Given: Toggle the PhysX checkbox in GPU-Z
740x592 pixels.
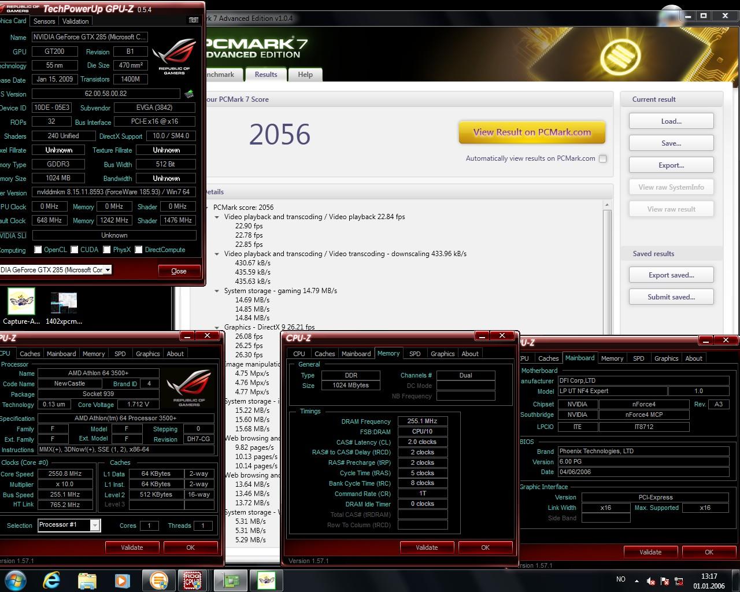Looking at the screenshot, I should 107,250.
